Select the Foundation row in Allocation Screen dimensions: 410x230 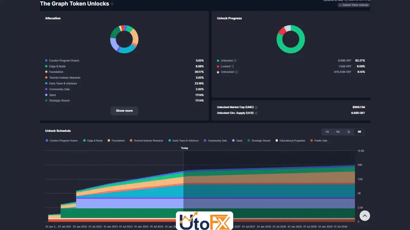pos(124,72)
